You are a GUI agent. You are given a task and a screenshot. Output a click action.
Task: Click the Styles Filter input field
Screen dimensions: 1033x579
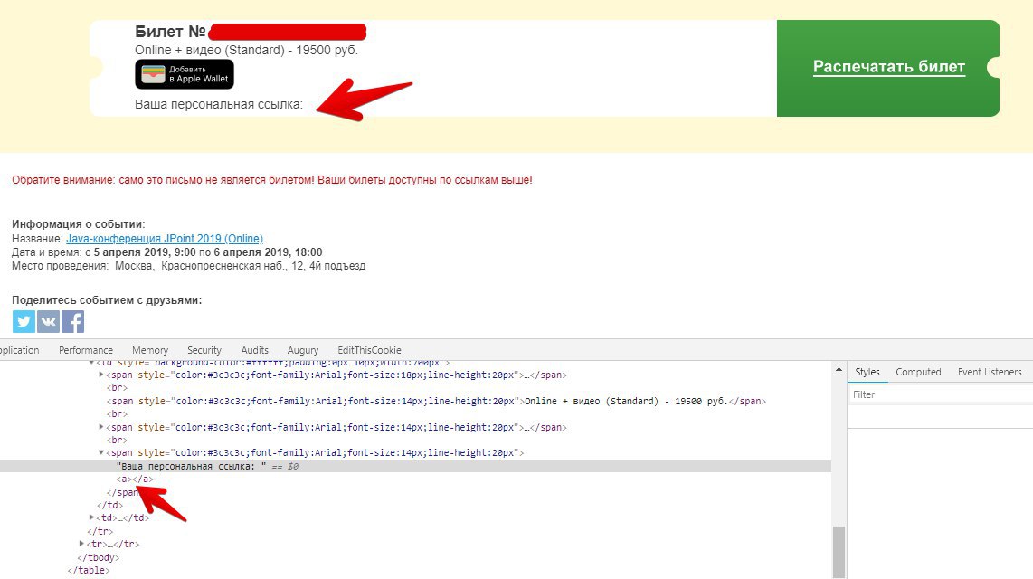click(x=940, y=394)
